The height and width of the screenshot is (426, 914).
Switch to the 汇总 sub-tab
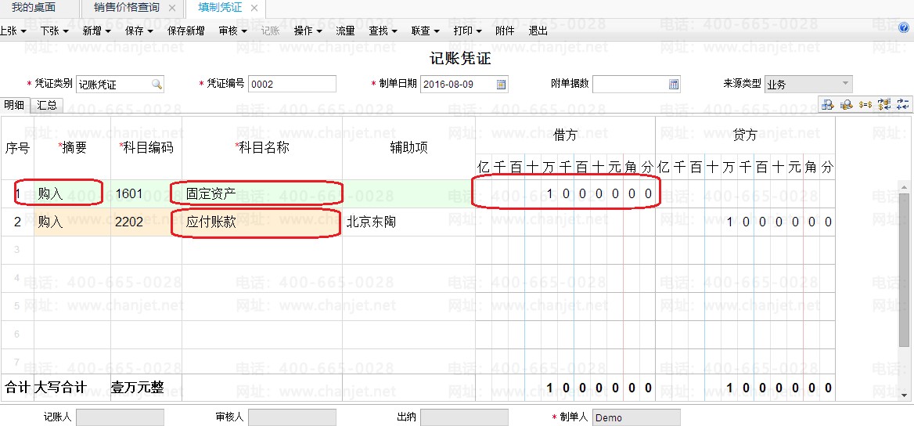coord(47,105)
